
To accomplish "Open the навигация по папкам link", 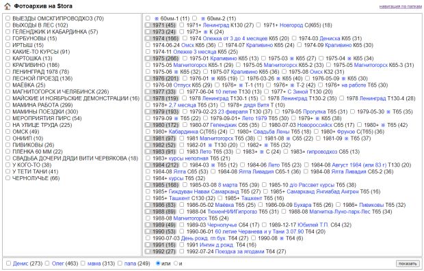I will coord(401,6).
